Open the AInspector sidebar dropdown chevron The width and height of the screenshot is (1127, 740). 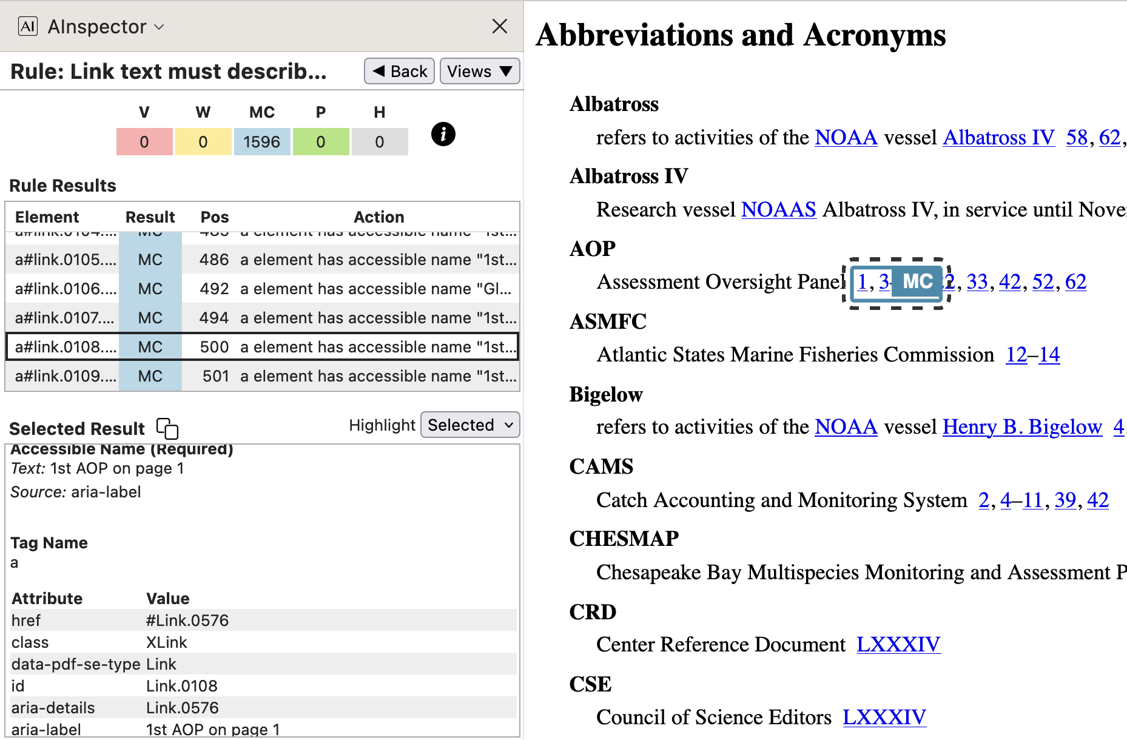tap(160, 27)
